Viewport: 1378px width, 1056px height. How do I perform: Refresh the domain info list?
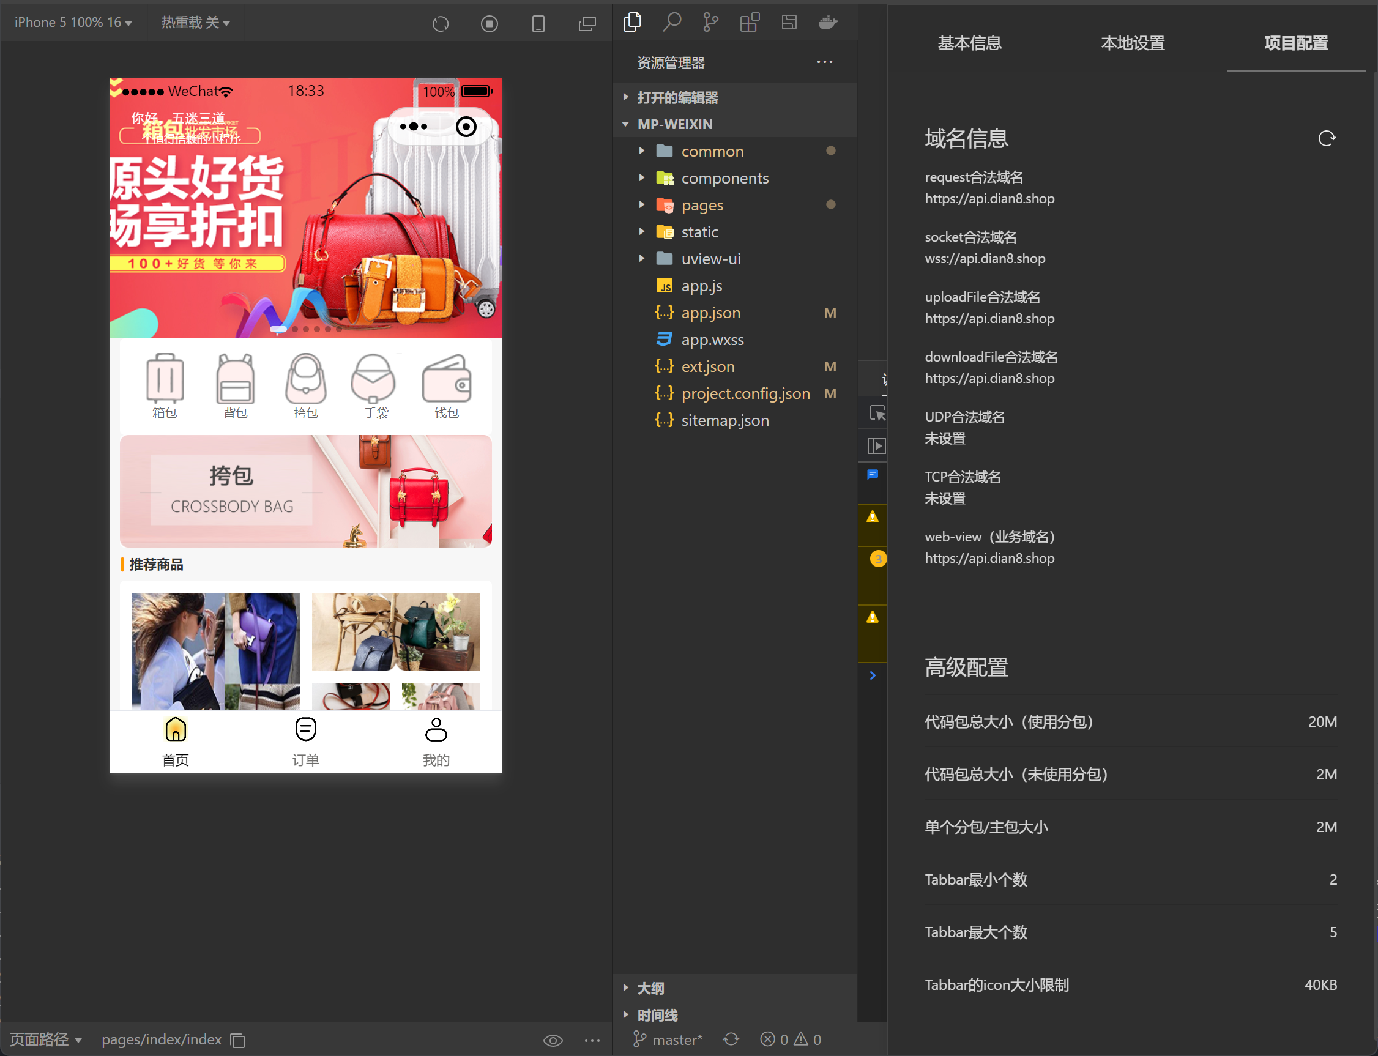1327,138
